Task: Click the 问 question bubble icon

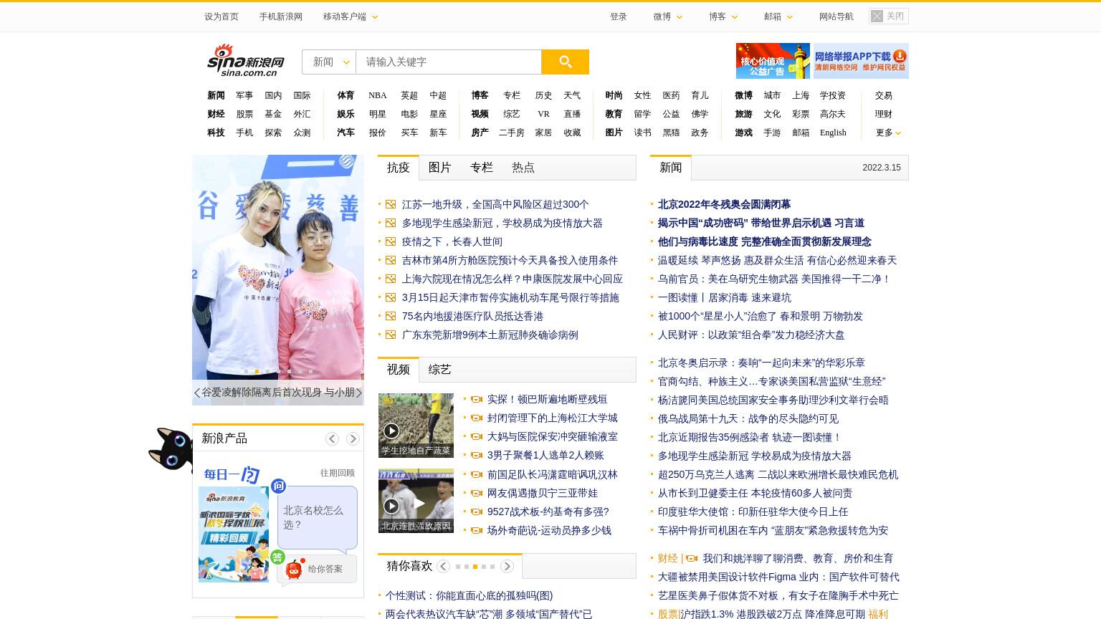Action: point(278,486)
